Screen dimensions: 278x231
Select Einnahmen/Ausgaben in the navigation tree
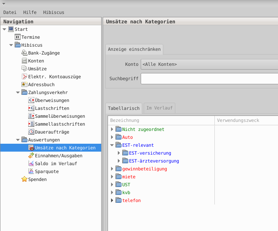click(58, 156)
